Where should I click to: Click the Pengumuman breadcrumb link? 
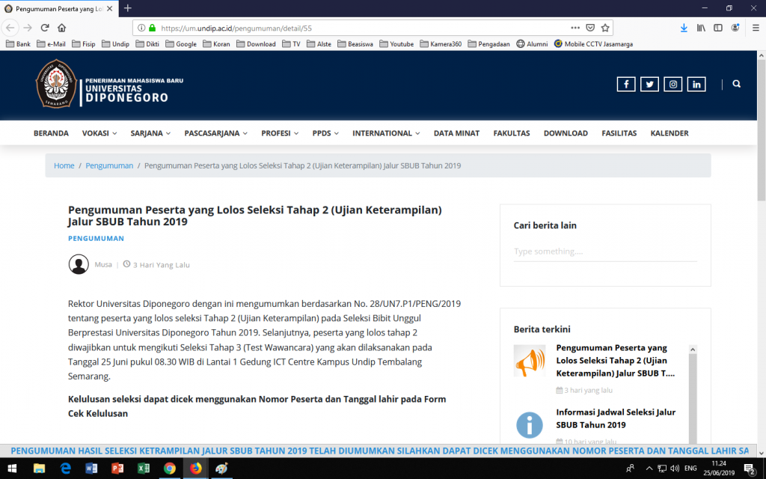point(109,165)
